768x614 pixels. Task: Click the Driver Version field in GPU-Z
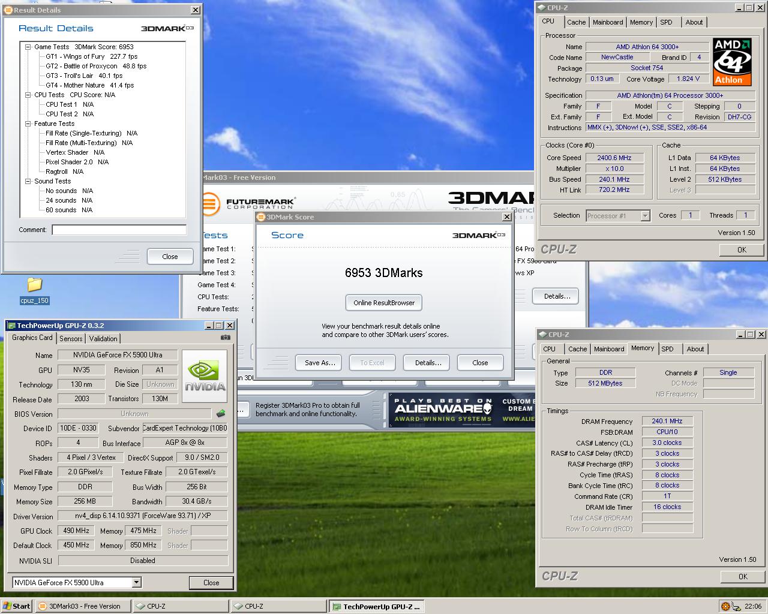pyautogui.click(x=143, y=516)
